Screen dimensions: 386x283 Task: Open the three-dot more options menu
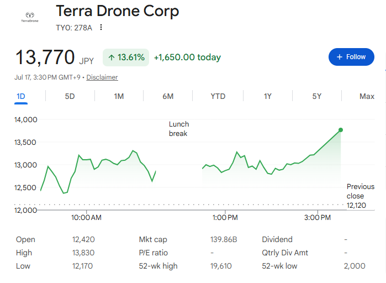point(101,27)
